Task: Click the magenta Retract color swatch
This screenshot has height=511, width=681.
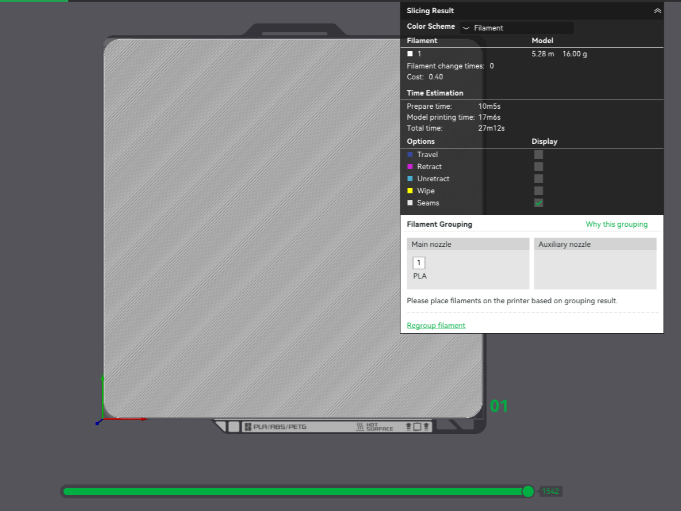Action: (x=410, y=167)
